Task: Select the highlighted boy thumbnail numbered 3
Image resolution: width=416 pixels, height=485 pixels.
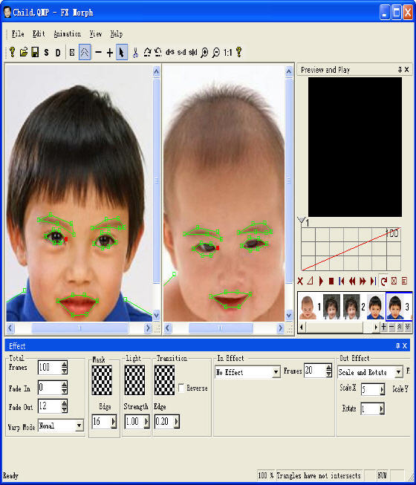Action: (395, 307)
